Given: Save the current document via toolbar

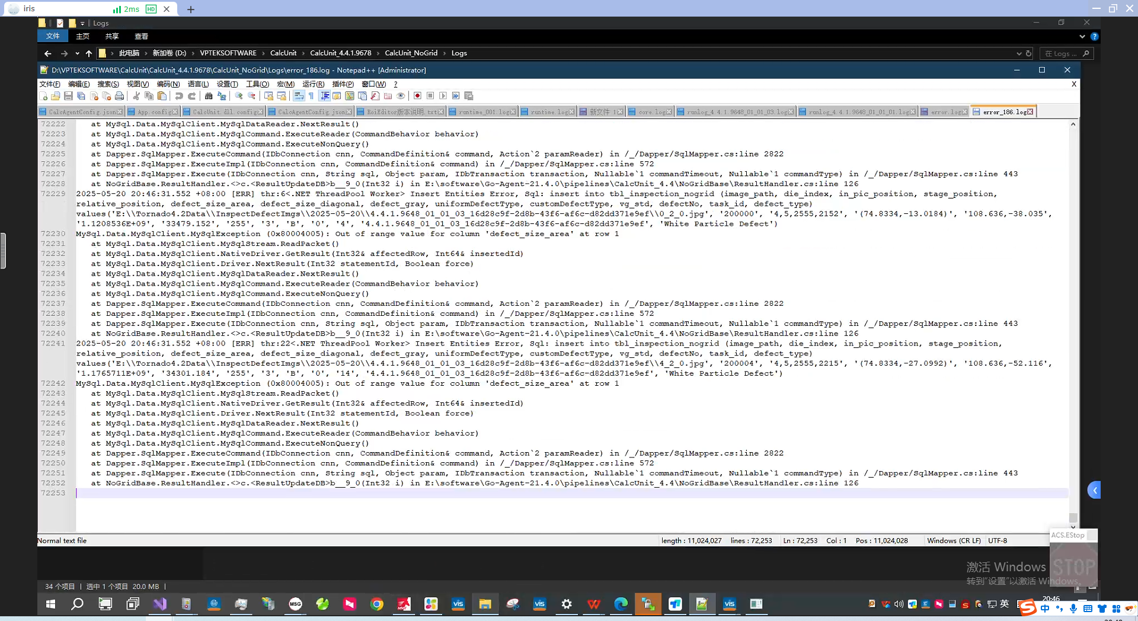Looking at the screenshot, I should coord(68,96).
